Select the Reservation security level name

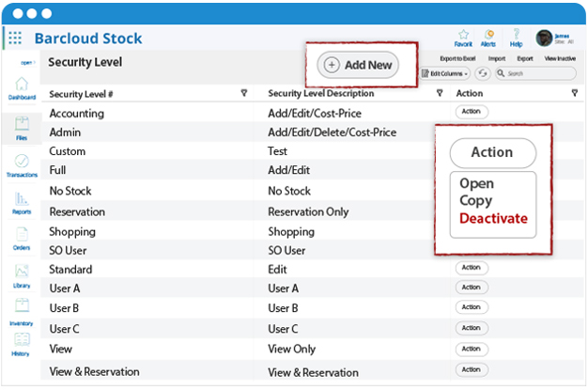(x=77, y=211)
